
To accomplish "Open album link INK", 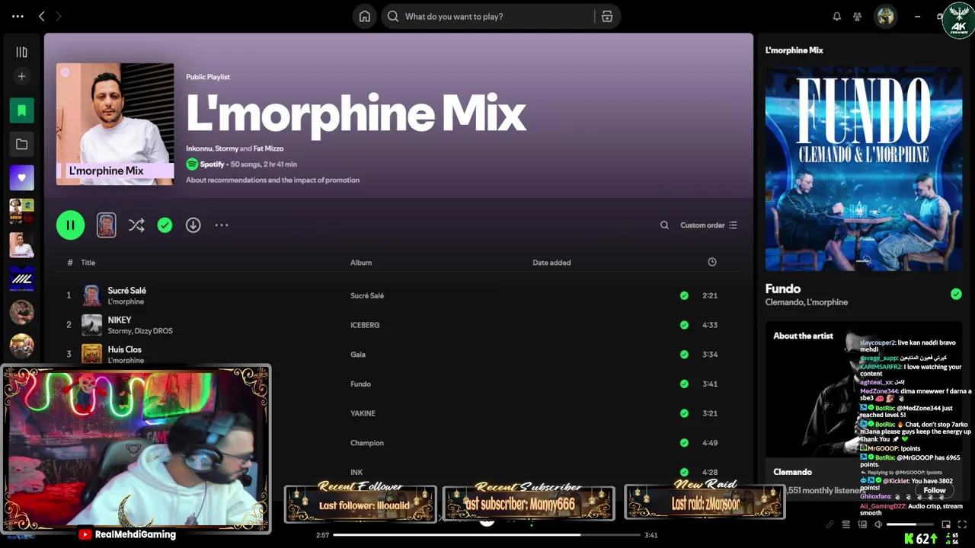I will tap(356, 473).
